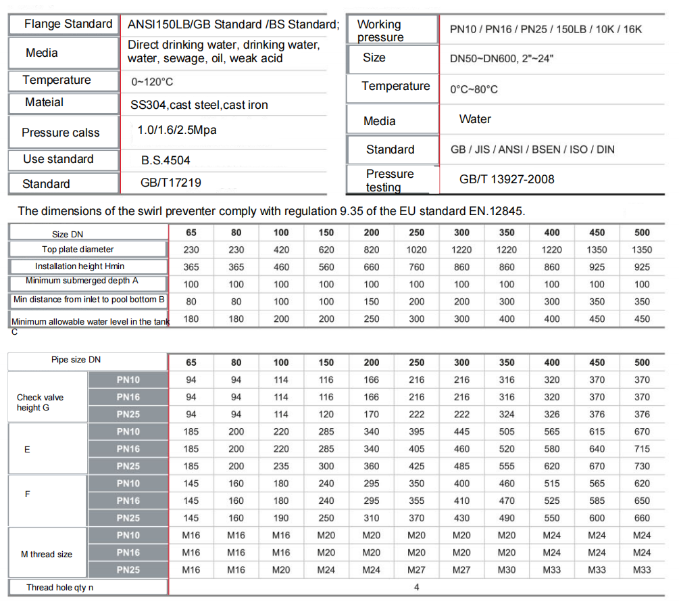This screenshot has height=608, width=679.
Task: Select the "Pipe size DN" header cell
Action: pyautogui.click(x=76, y=360)
